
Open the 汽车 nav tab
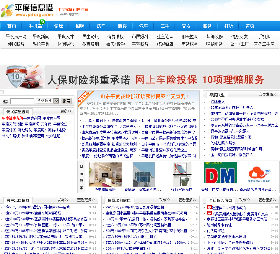144,26
